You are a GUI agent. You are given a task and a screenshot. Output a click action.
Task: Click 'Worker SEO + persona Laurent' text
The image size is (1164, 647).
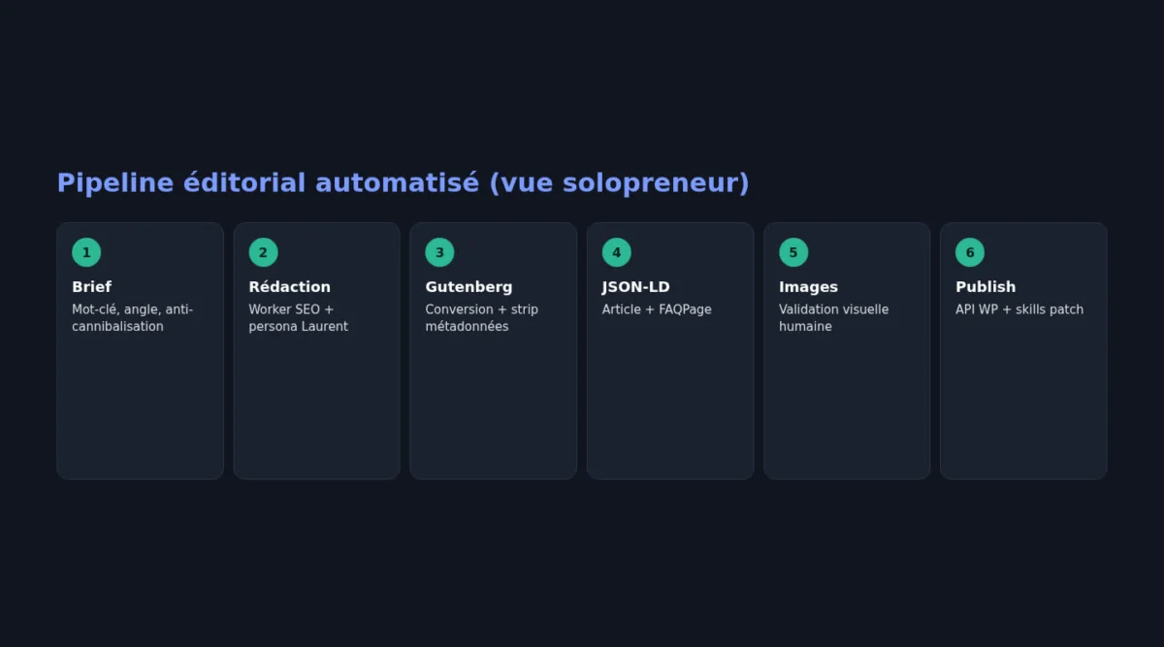pos(298,318)
